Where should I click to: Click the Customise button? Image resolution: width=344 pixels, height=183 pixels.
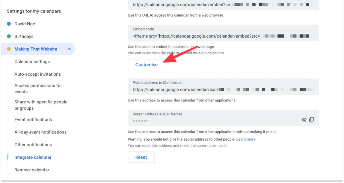click(x=146, y=65)
